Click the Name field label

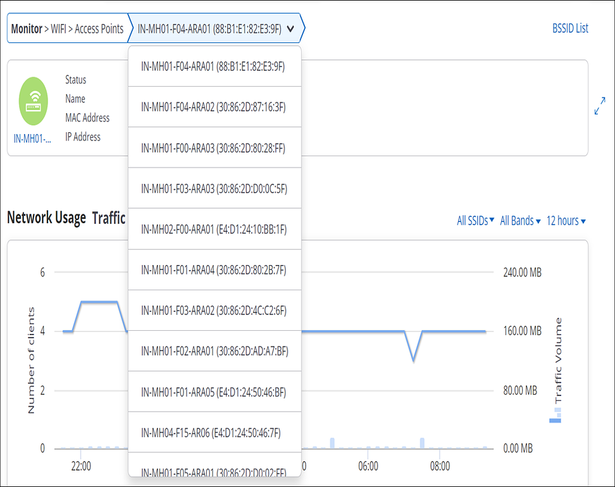click(x=75, y=99)
